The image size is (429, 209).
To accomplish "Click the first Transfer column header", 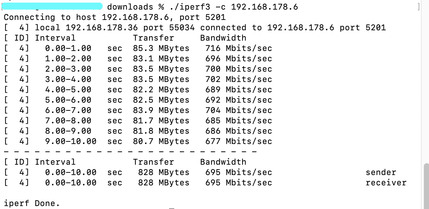I will click(154, 38).
